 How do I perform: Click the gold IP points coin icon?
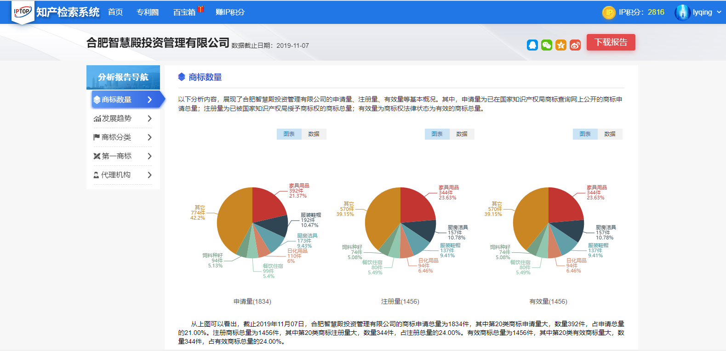pos(608,12)
